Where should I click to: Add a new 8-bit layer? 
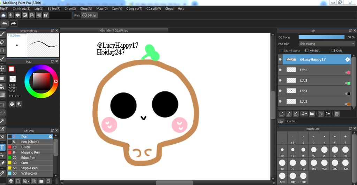tap(288, 114)
